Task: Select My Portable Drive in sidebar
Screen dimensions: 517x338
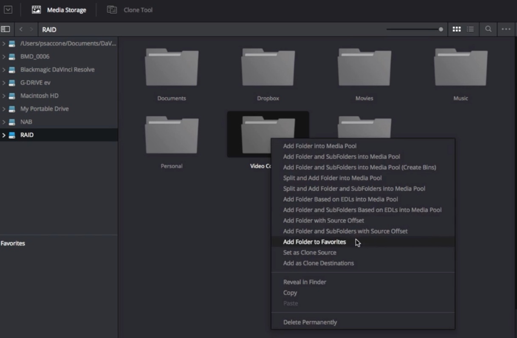Action: 44,109
